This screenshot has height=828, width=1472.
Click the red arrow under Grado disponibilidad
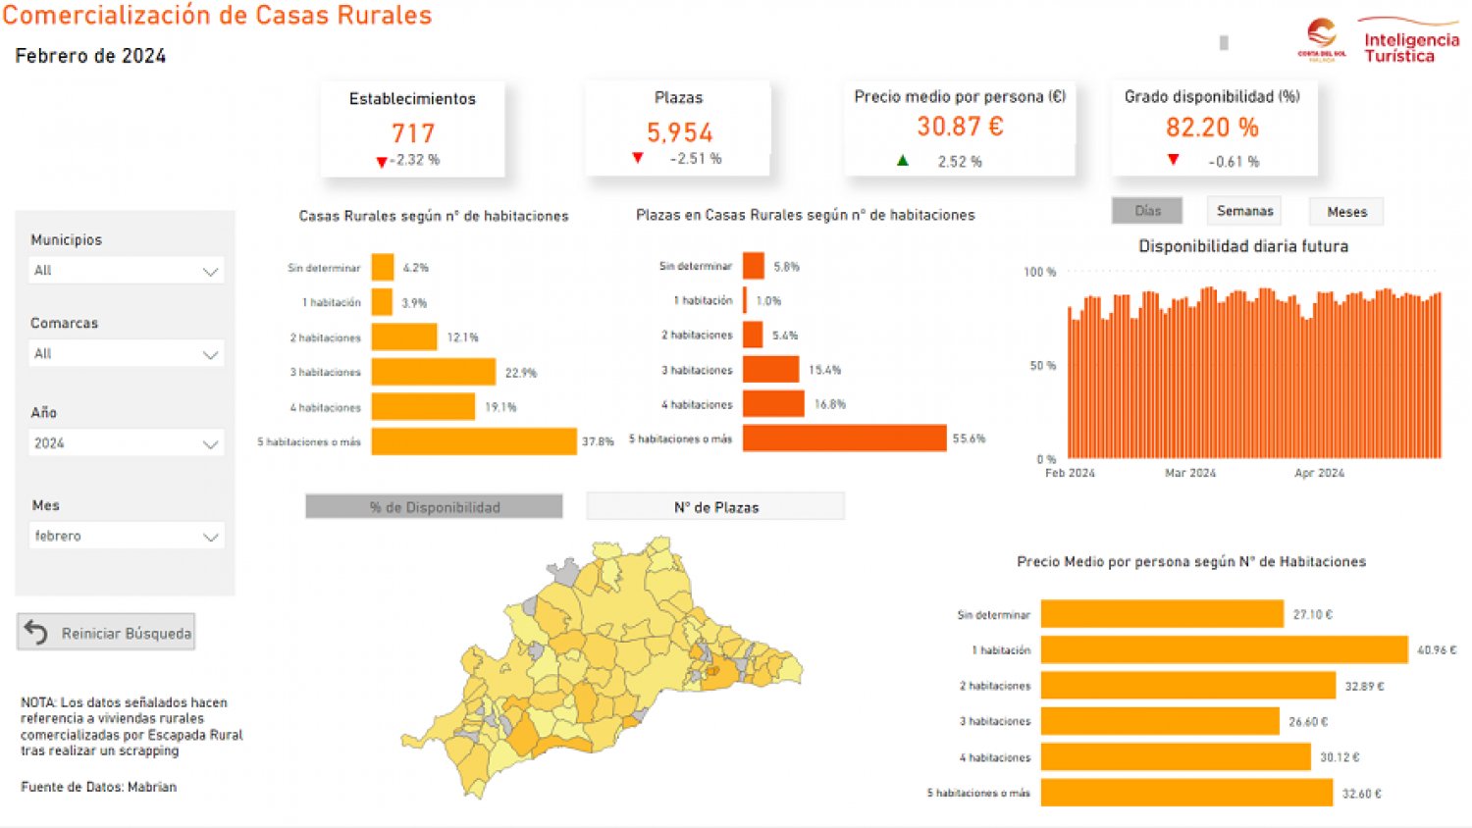click(1173, 159)
